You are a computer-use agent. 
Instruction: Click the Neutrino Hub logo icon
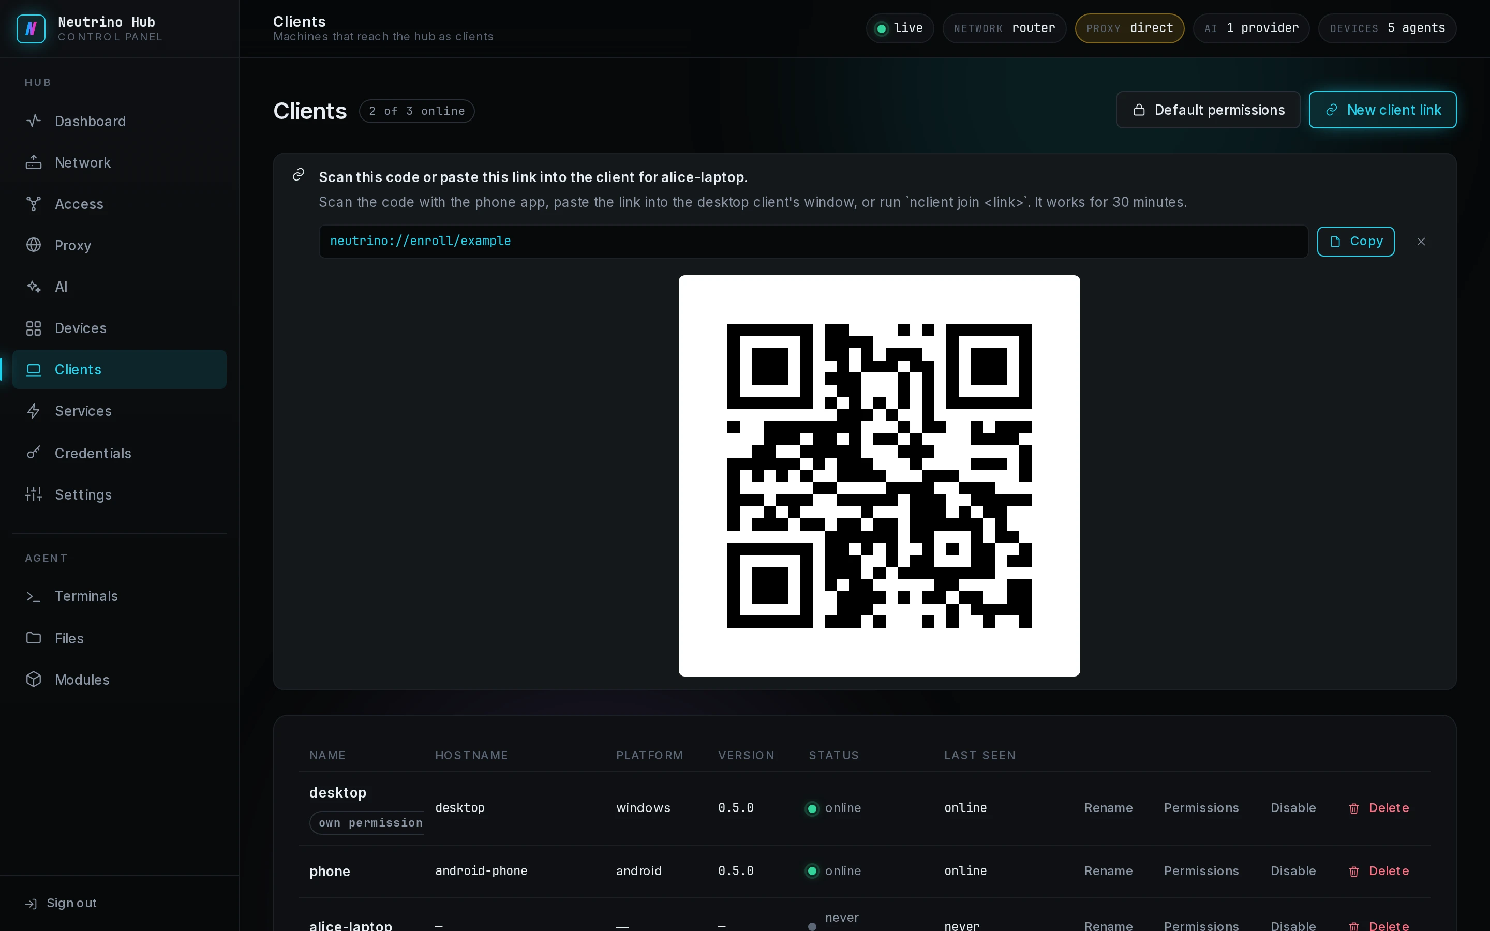pos(31,28)
